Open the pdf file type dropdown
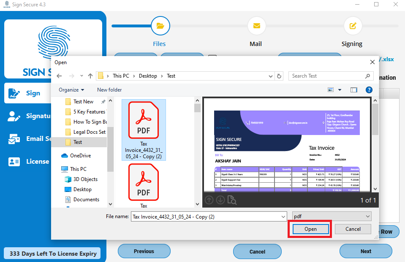This screenshot has width=405, height=262. [332, 216]
